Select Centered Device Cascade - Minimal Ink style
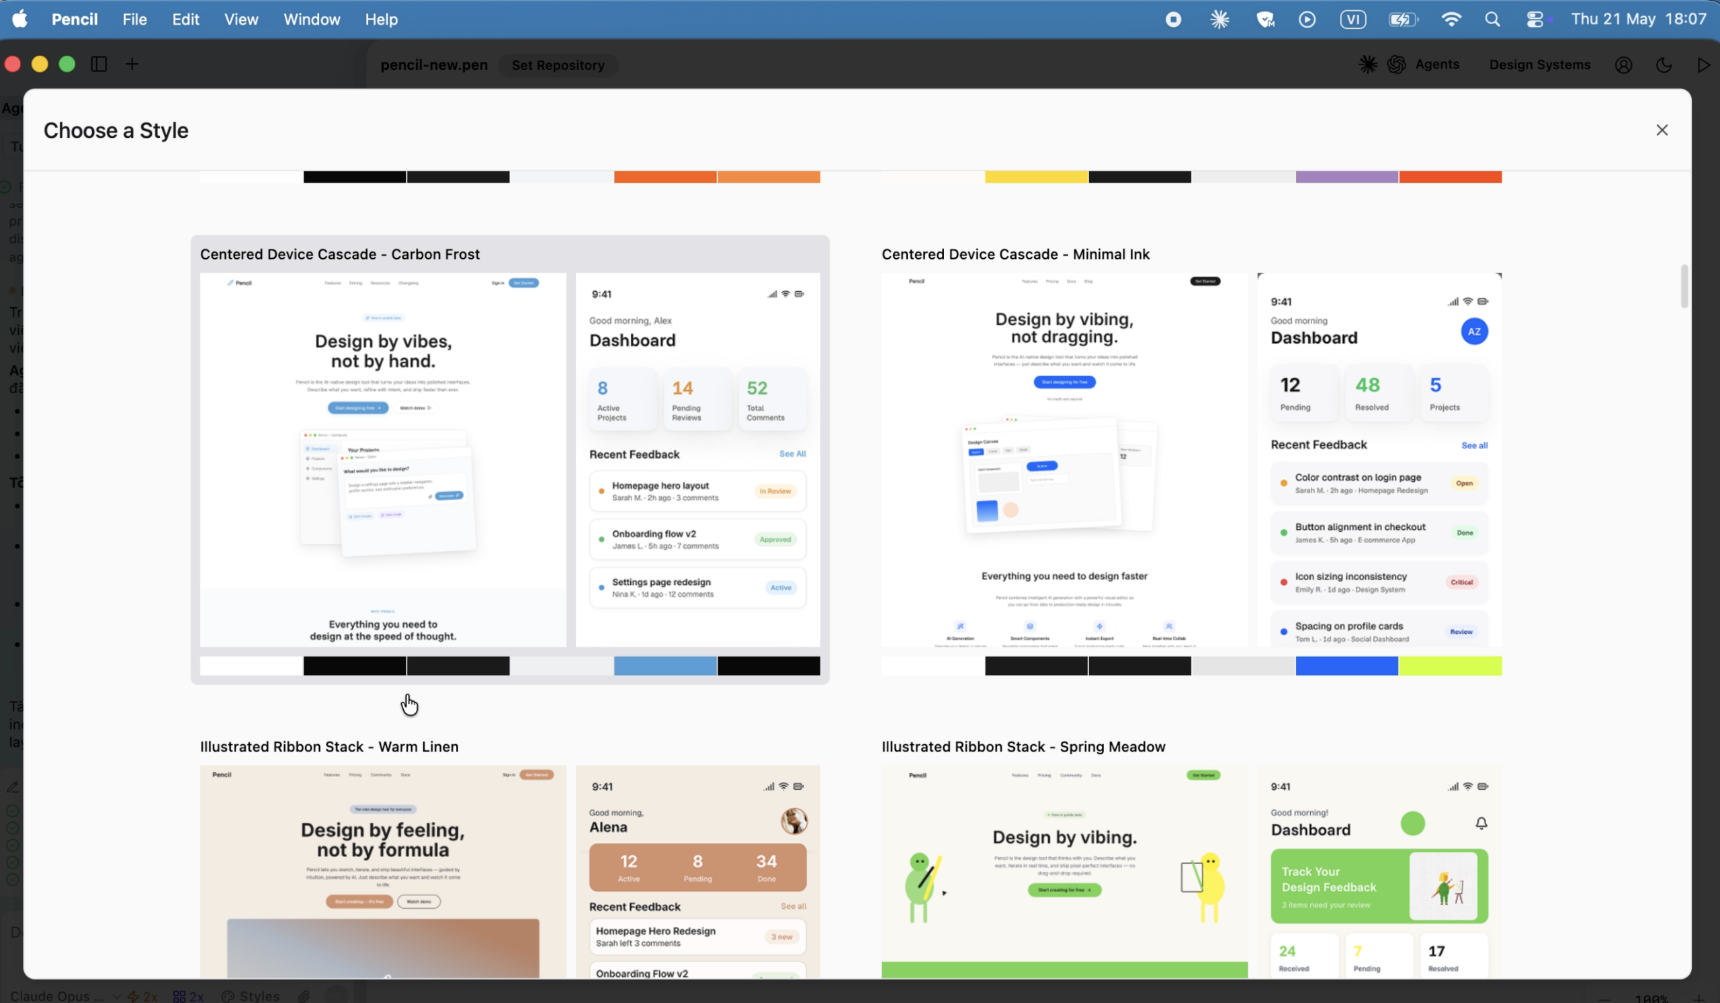Viewport: 1720px width, 1003px height. [x=1191, y=460]
